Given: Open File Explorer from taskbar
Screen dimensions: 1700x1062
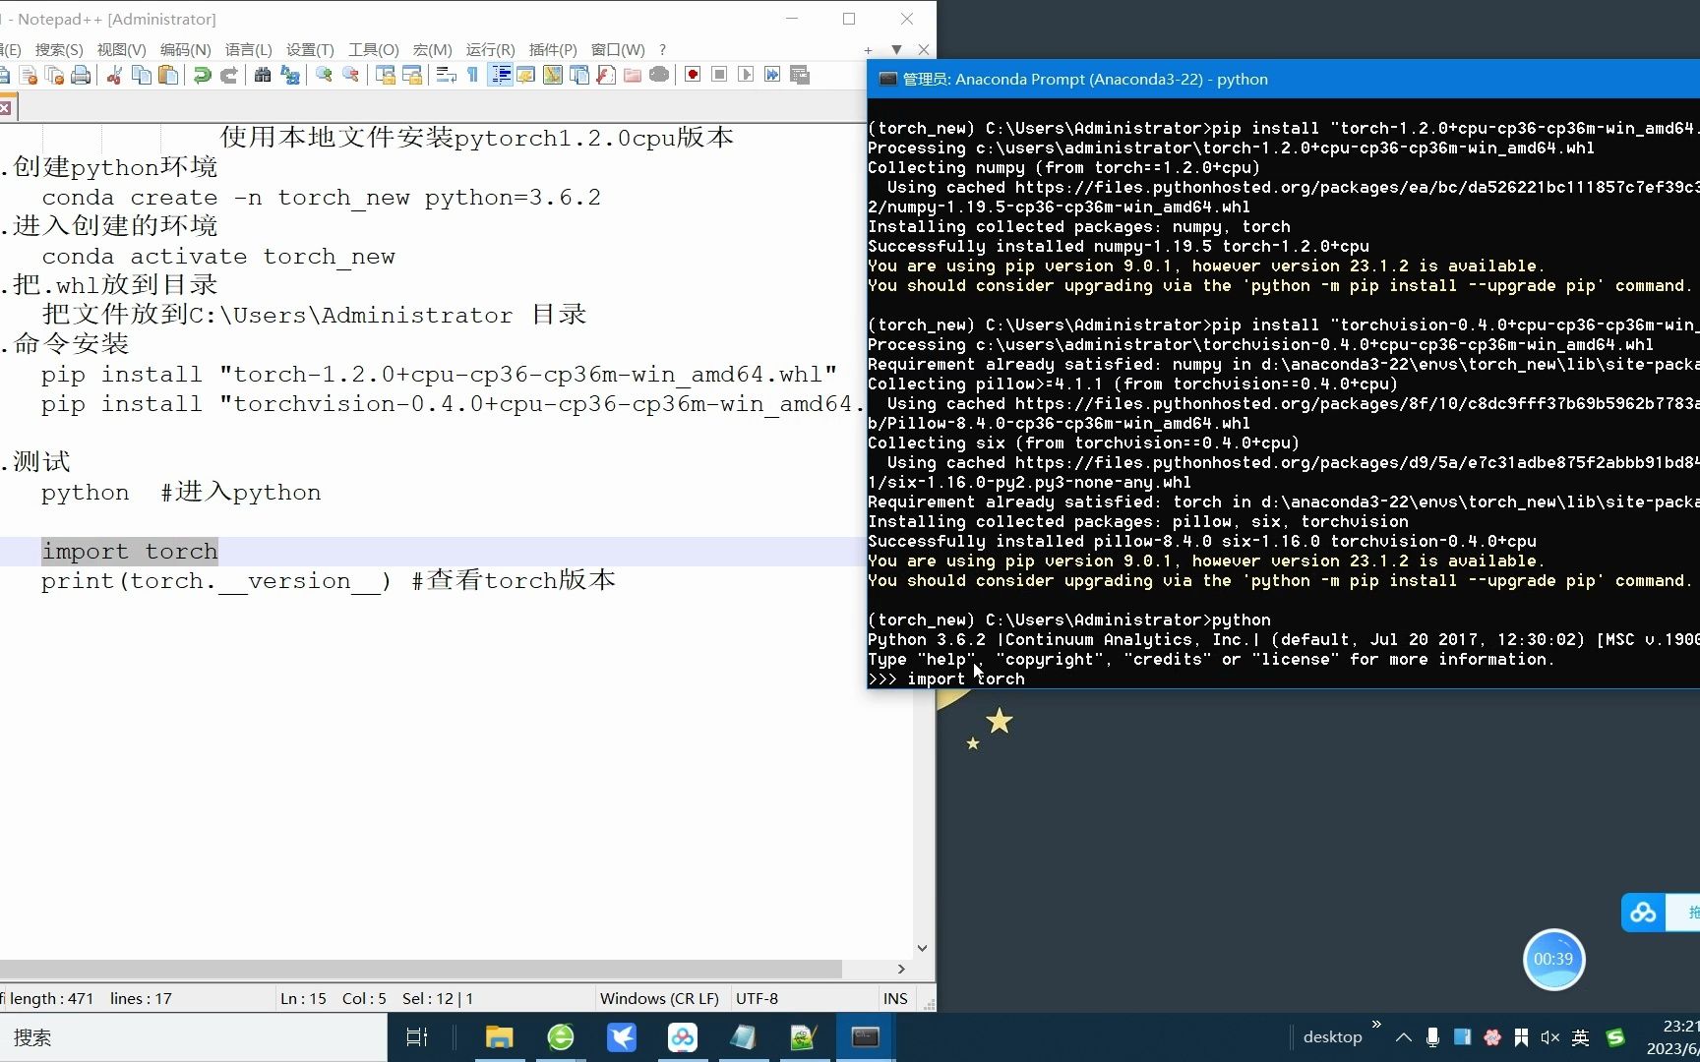Looking at the screenshot, I should [500, 1037].
